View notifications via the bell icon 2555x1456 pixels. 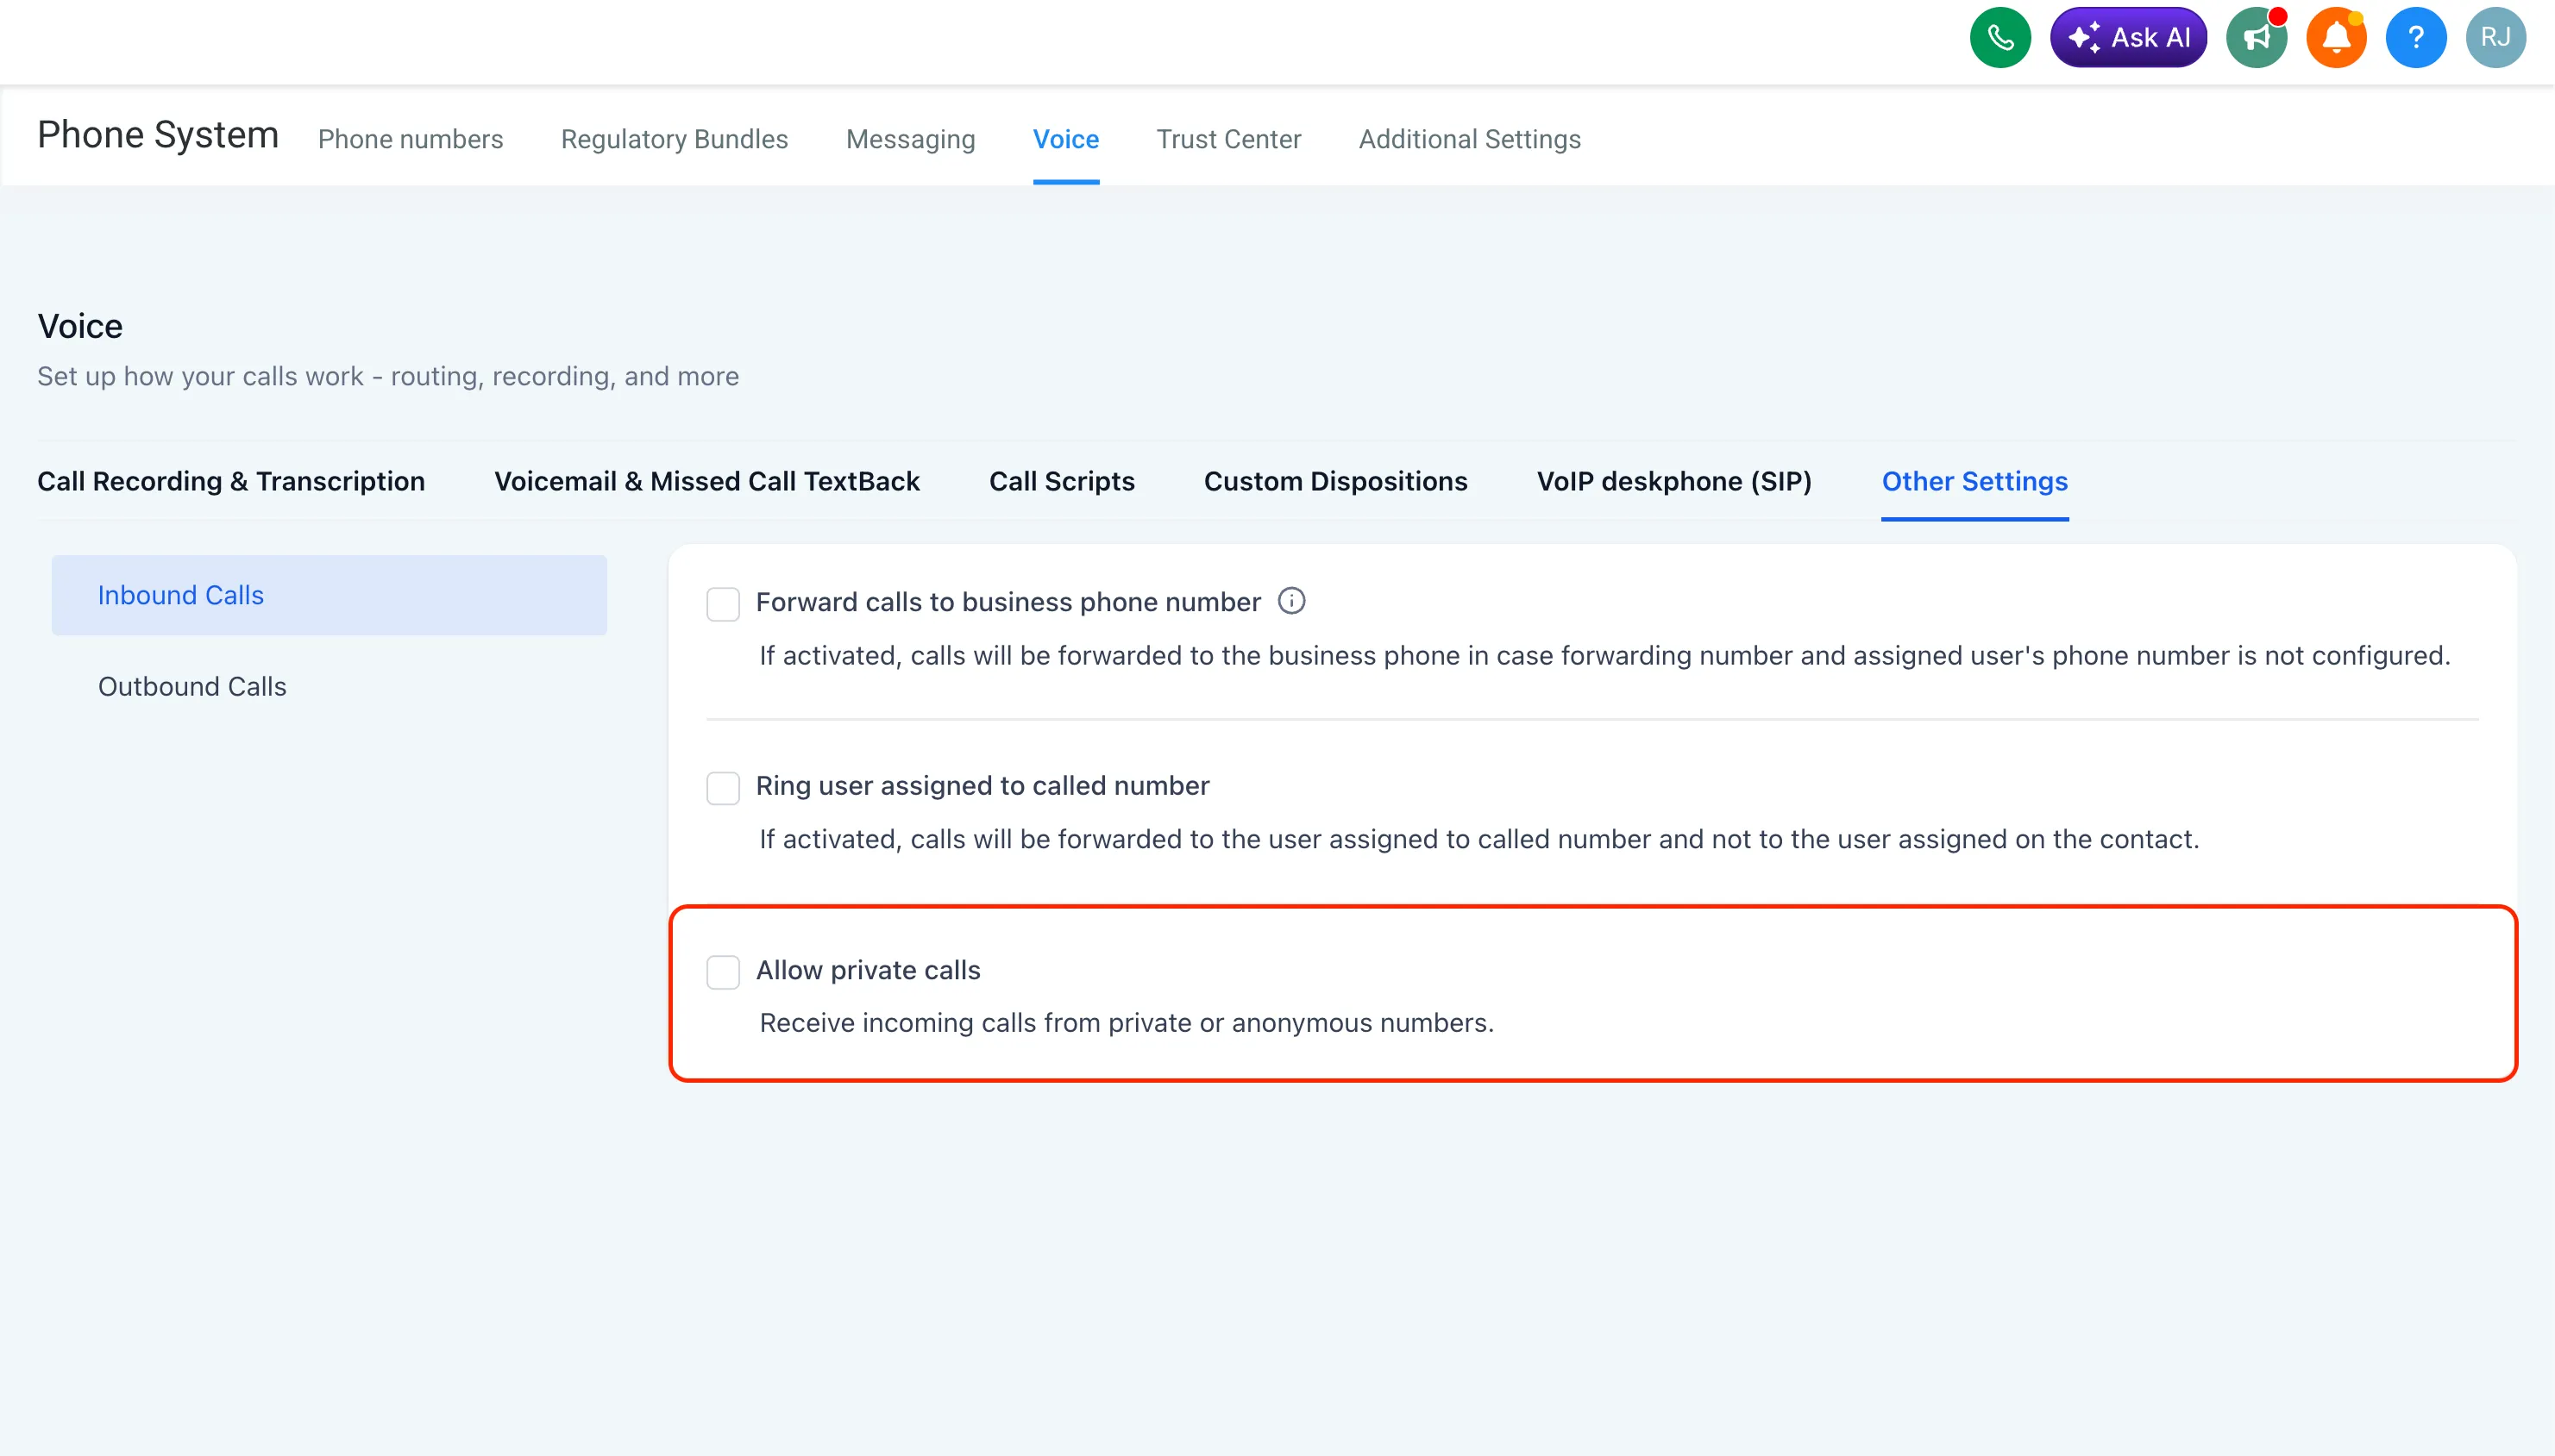(2335, 37)
